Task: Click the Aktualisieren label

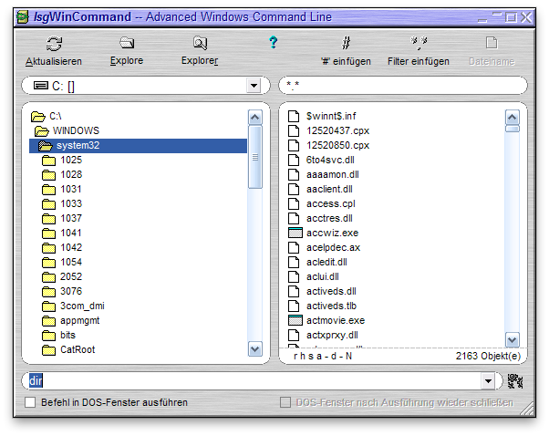Action: [54, 61]
